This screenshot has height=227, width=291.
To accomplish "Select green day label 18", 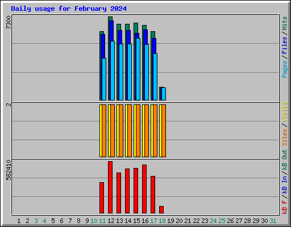I will (x=162, y=221).
